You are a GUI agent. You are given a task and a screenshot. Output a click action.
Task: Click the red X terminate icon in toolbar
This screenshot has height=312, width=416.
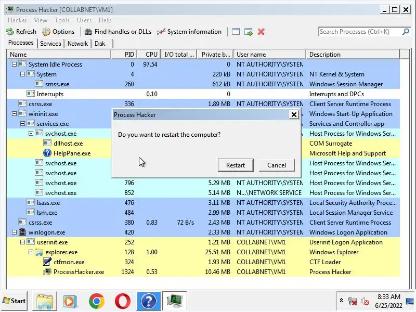(261, 32)
